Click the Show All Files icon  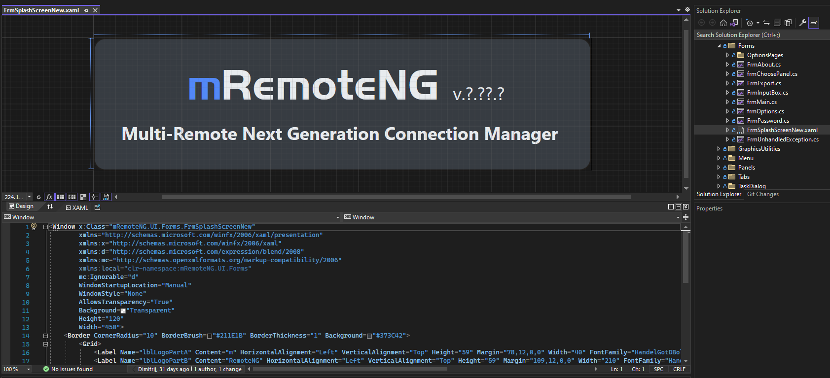click(x=788, y=23)
